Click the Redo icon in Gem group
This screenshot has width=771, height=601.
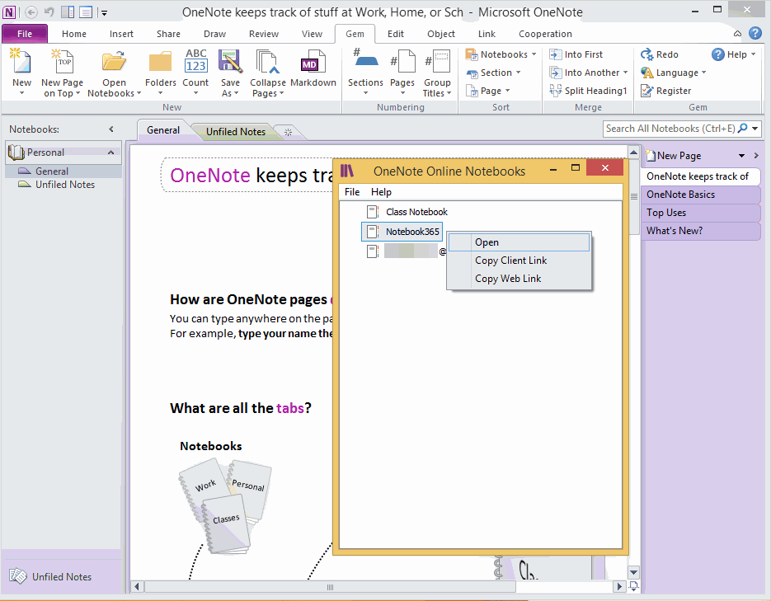coord(646,54)
